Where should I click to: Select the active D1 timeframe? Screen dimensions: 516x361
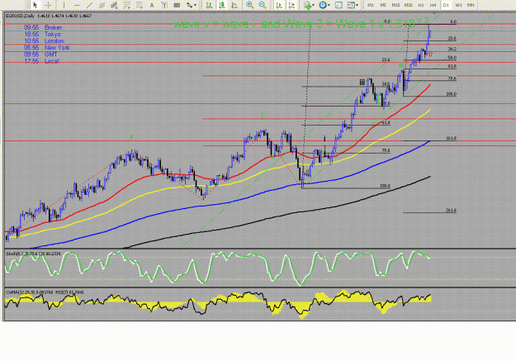pos(446,5)
